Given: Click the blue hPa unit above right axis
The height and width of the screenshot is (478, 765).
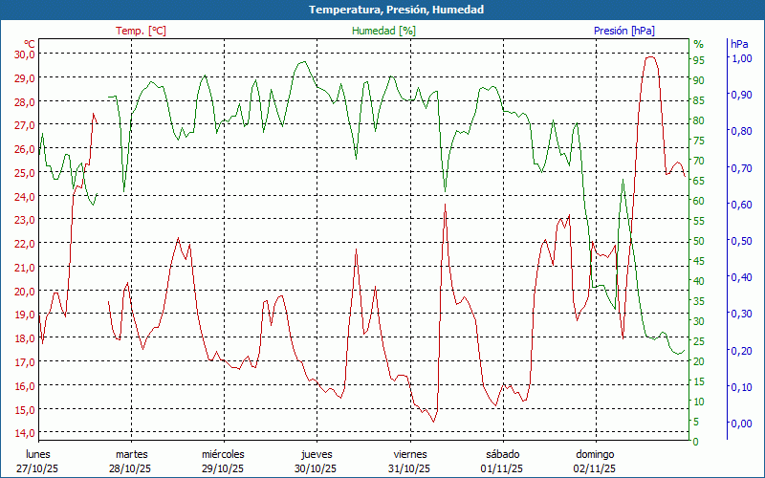Looking at the screenshot, I should (740, 44).
